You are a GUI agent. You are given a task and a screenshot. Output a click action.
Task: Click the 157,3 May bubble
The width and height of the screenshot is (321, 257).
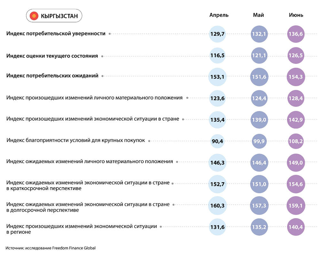point(259,205)
